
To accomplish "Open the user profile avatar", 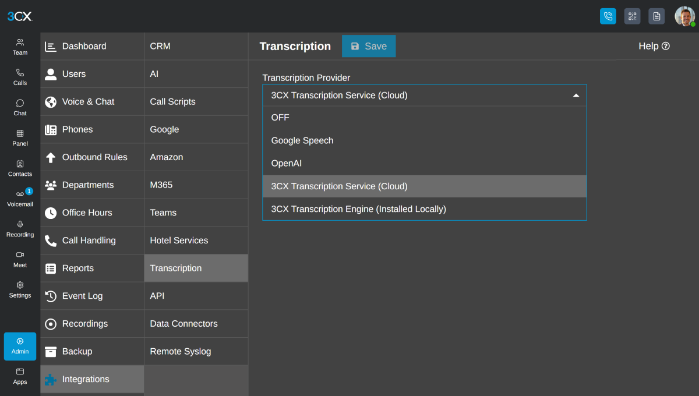I will point(684,16).
